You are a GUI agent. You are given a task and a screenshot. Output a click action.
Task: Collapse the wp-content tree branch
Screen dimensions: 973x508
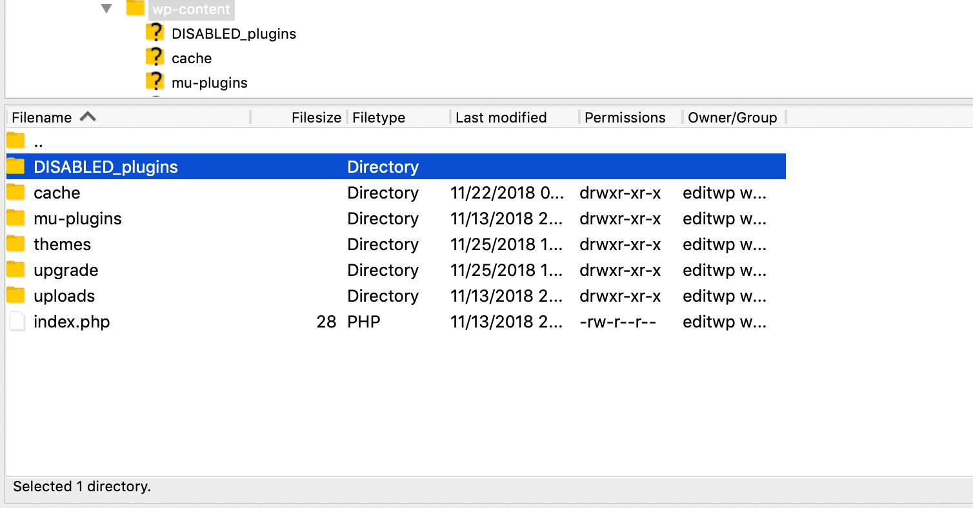pos(106,9)
